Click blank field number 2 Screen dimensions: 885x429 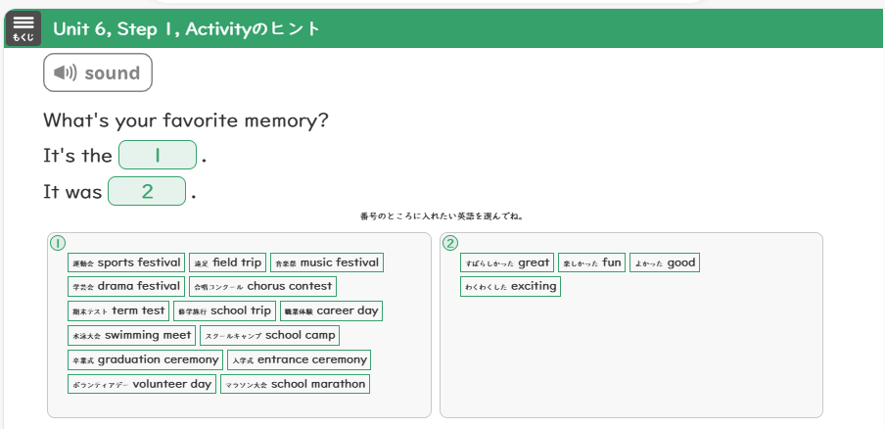(x=147, y=191)
